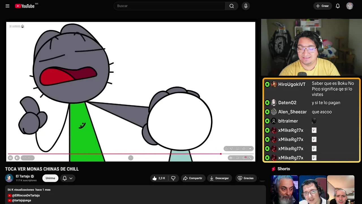
Task: Open the YouTube guide hamburger menu
Action: point(7,6)
